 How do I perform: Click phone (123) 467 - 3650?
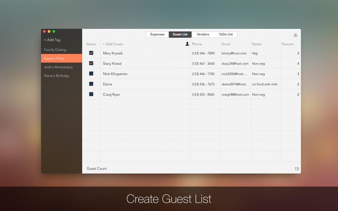[x=203, y=64]
